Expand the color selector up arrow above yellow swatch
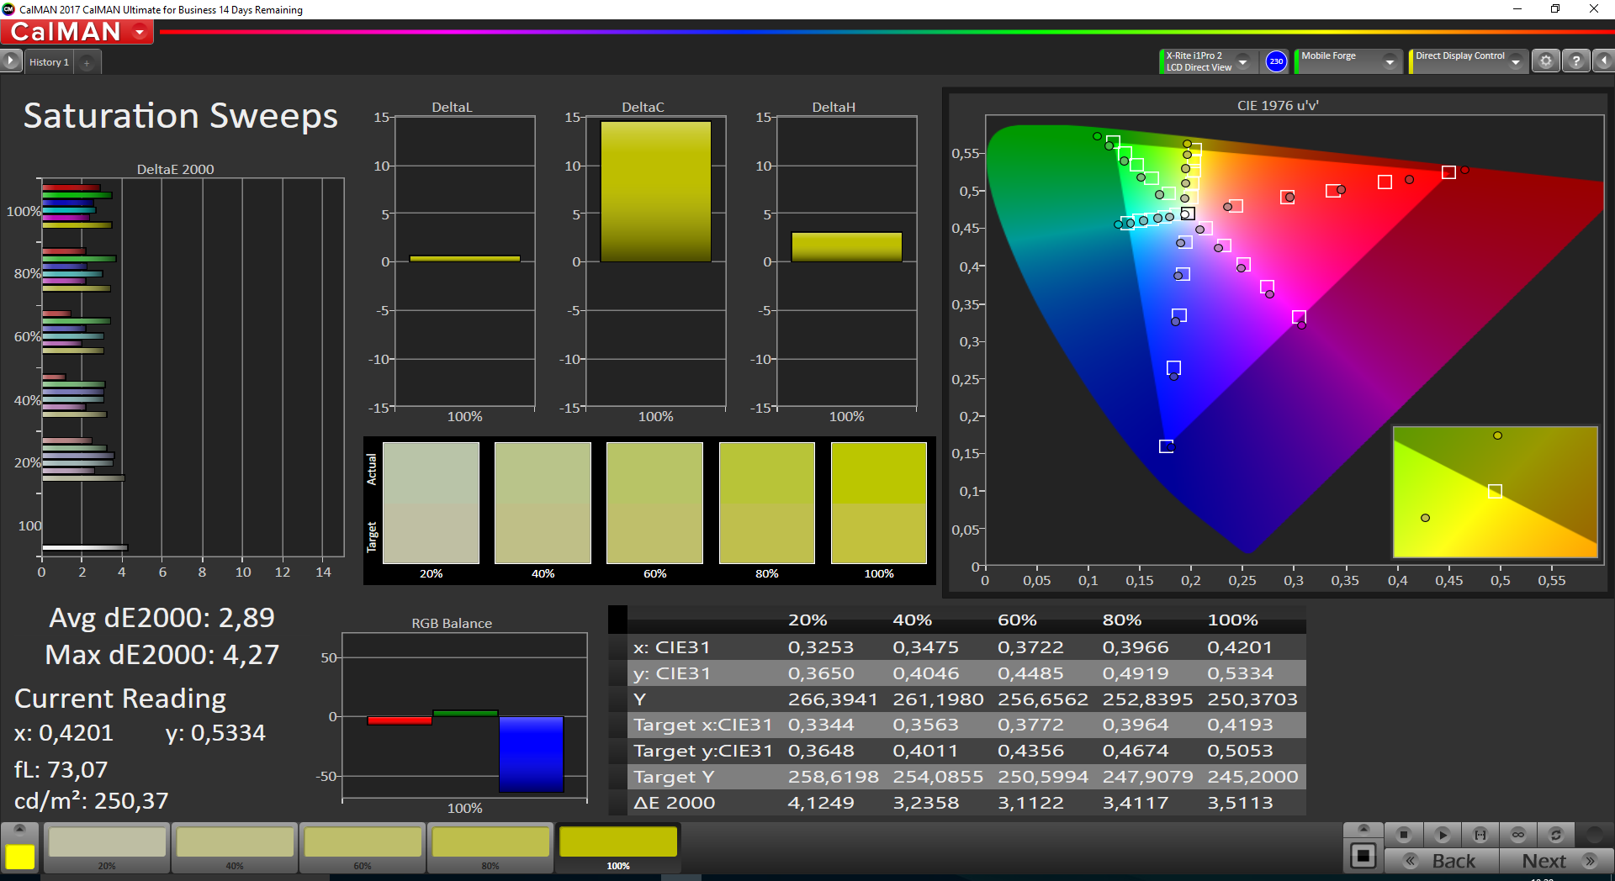Image resolution: width=1615 pixels, height=881 pixels. click(19, 829)
